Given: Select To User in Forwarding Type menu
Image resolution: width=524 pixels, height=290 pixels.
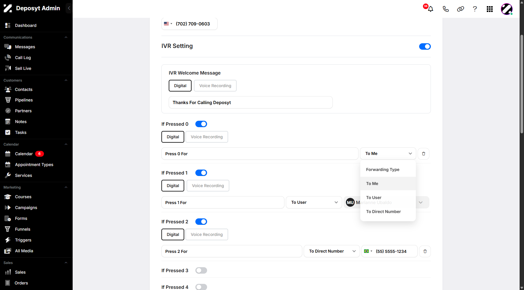Looking at the screenshot, I should 388,198.
